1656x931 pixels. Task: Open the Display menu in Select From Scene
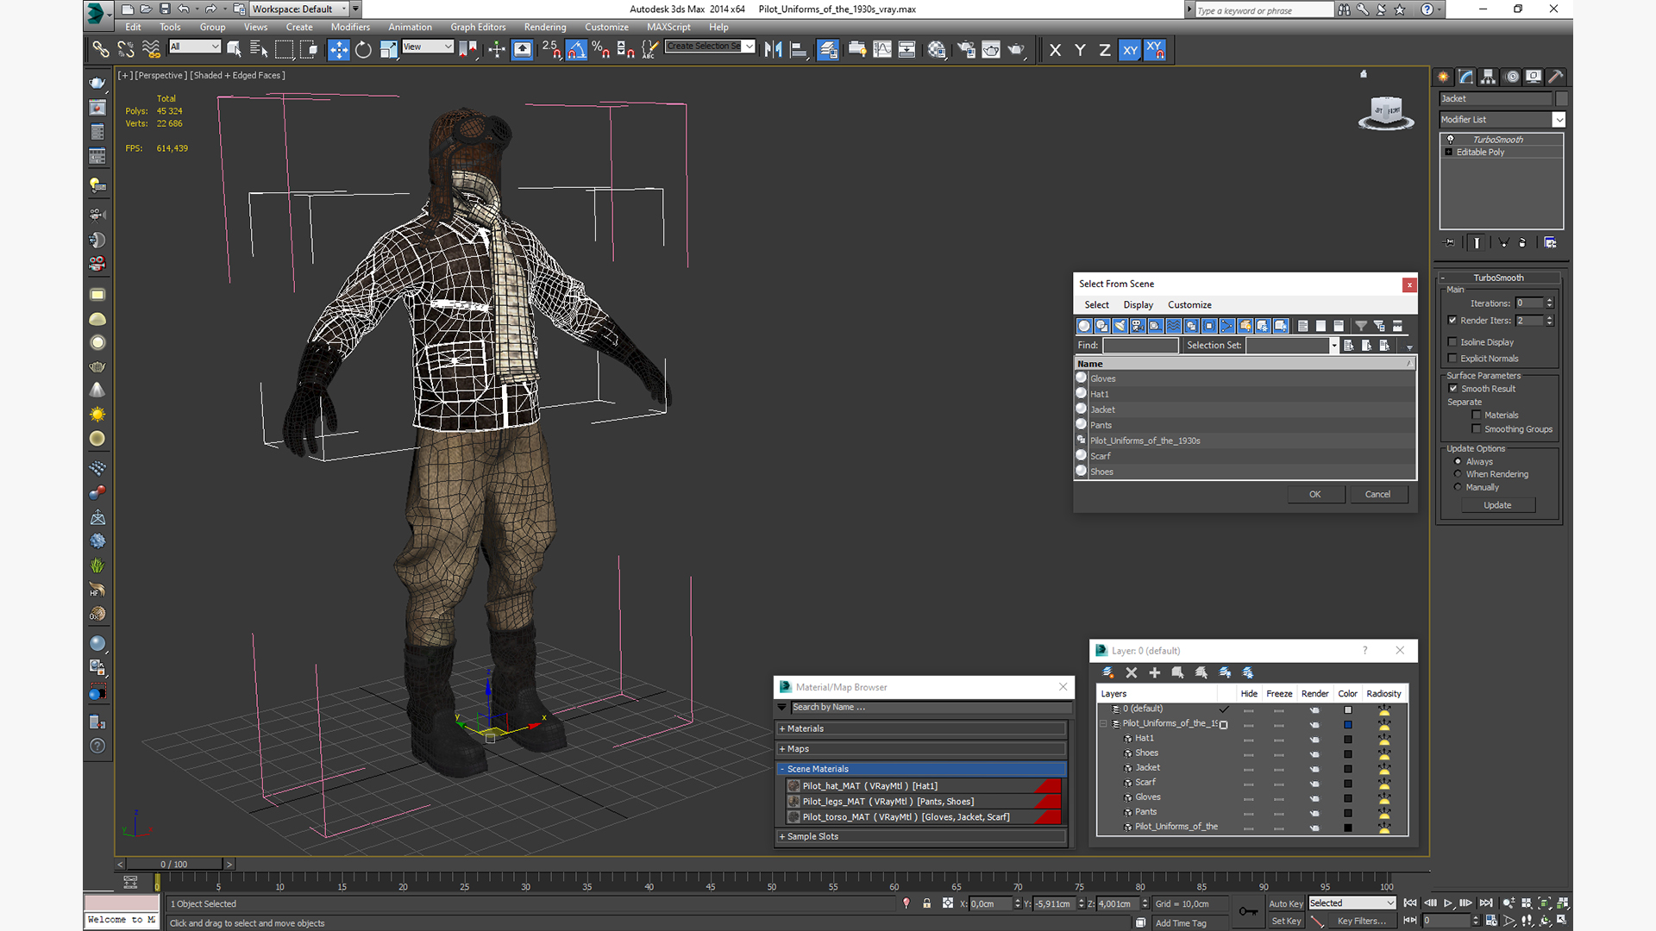[x=1138, y=305]
